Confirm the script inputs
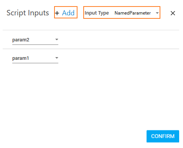 pos(163,136)
